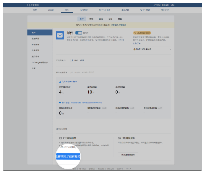Select Exchange邮箱同步 in the sidebar
This screenshot has height=174, width=206.
pos(40,63)
